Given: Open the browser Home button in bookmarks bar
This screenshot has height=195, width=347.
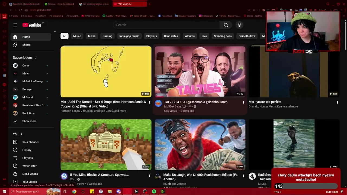Looking at the screenshot, I should (x=4, y=16).
